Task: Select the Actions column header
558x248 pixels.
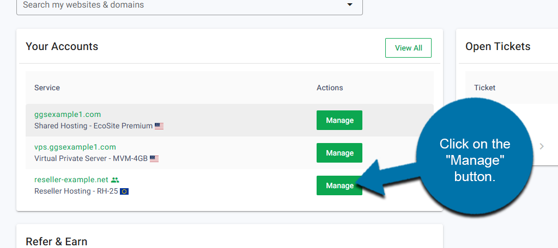Action: (330, 88)
